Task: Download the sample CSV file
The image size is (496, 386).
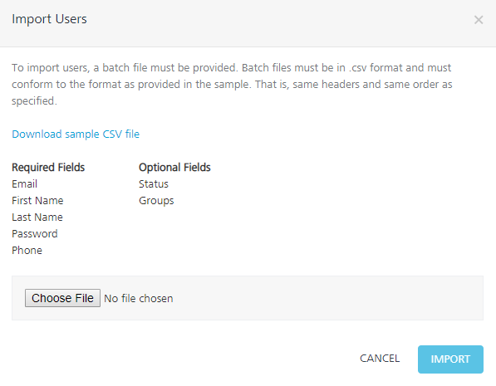Action: pos(76,134)
